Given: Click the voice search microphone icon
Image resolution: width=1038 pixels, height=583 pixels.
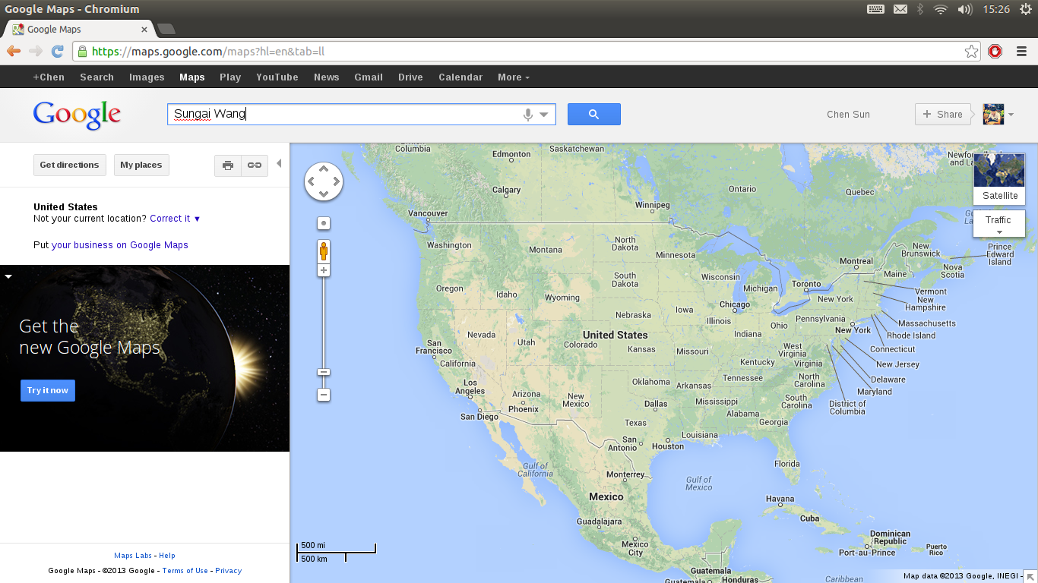Looking at the screenshot, I should click(x=527, y=114).
